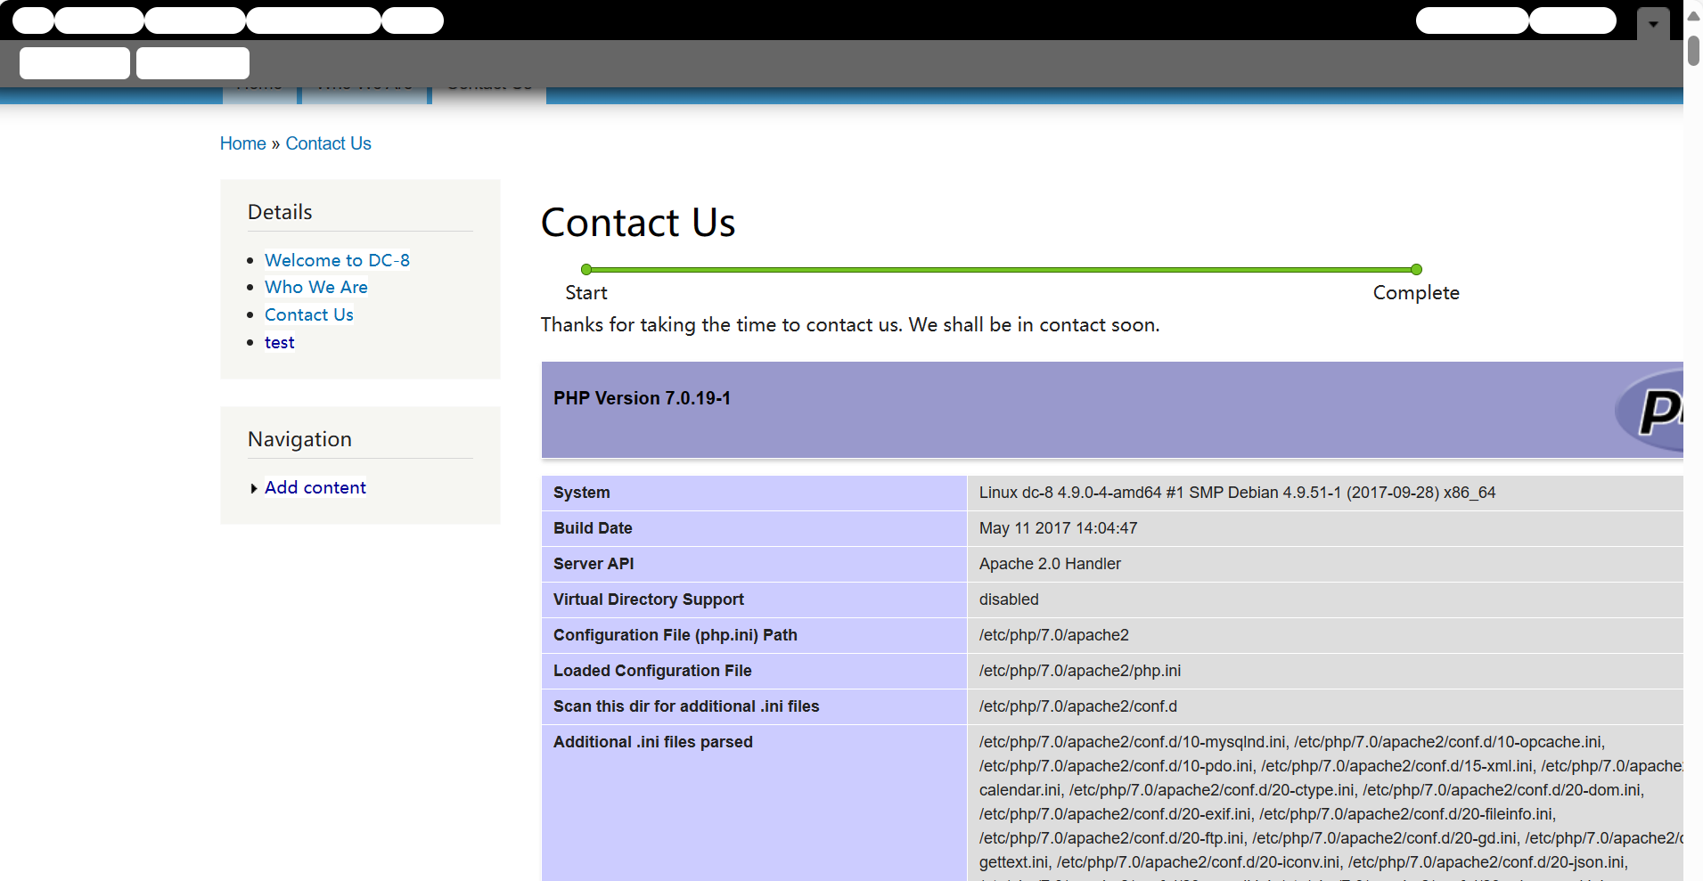Click the Server API label
The image size is (1703, 881).
point(594,564)
